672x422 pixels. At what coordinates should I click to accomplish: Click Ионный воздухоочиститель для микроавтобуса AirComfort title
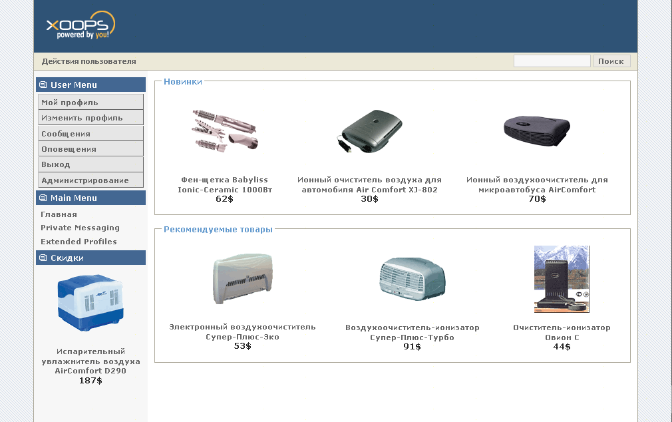point(537,184)
